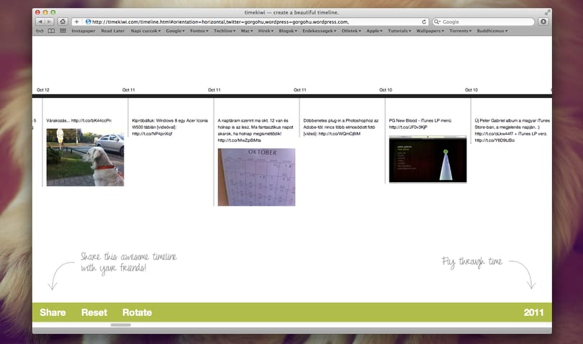Screen dimensions: 583x344
Task: Open Top Sites grid icon
Action: [63, 31]
